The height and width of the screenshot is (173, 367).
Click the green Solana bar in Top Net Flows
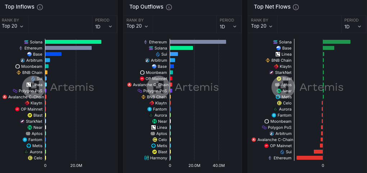(x=336, y=42)
